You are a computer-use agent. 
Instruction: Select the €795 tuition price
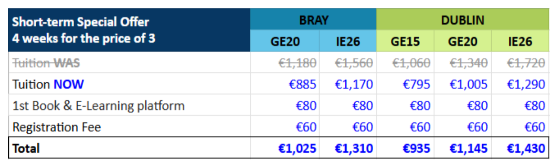click(416, 84)
